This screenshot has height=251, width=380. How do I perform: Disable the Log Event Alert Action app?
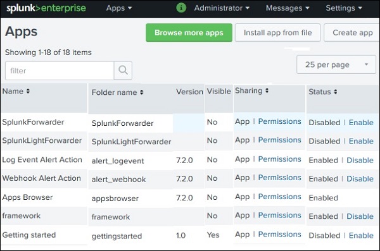(x=360, y=160)
